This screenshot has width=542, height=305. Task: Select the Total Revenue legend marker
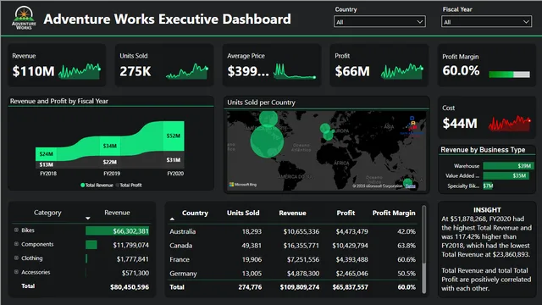tap(83, 185)
